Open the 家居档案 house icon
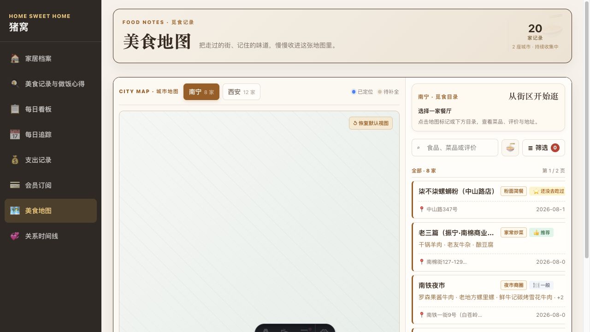Viewport: 590px width, 332px height. (15, 59)
